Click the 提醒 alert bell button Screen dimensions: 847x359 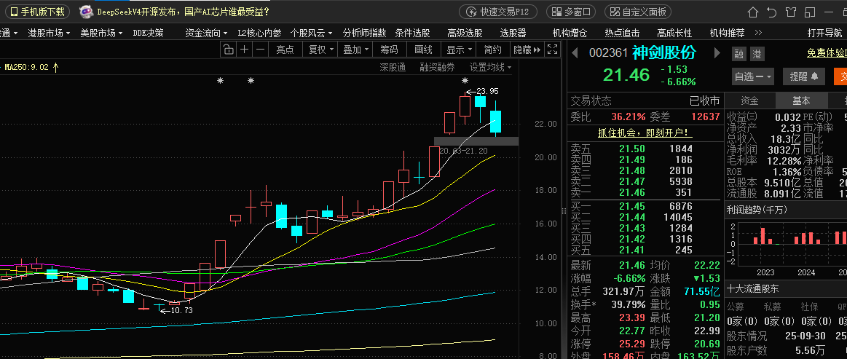804,76
